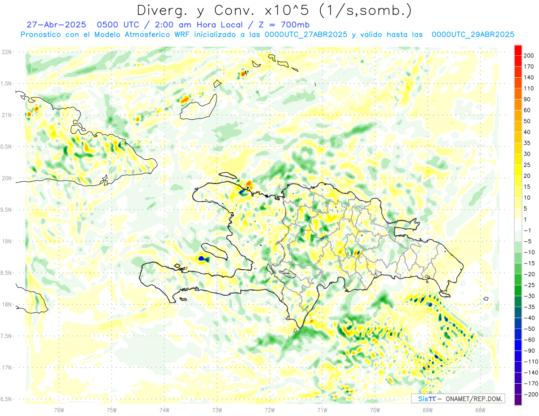Click the initialization time '0000UTC_27ABR2025'
Viewport: 539px width, 416px height.
[306, 35]
